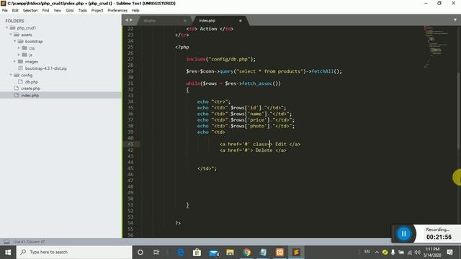Click the Delete anchor text on line 42

pyautogui.click(x=264, y=150)
